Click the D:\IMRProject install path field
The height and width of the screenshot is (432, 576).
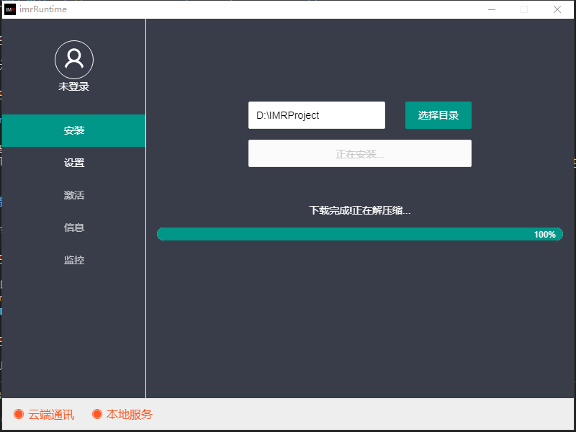pyautogui.click(x=316, y=115)
